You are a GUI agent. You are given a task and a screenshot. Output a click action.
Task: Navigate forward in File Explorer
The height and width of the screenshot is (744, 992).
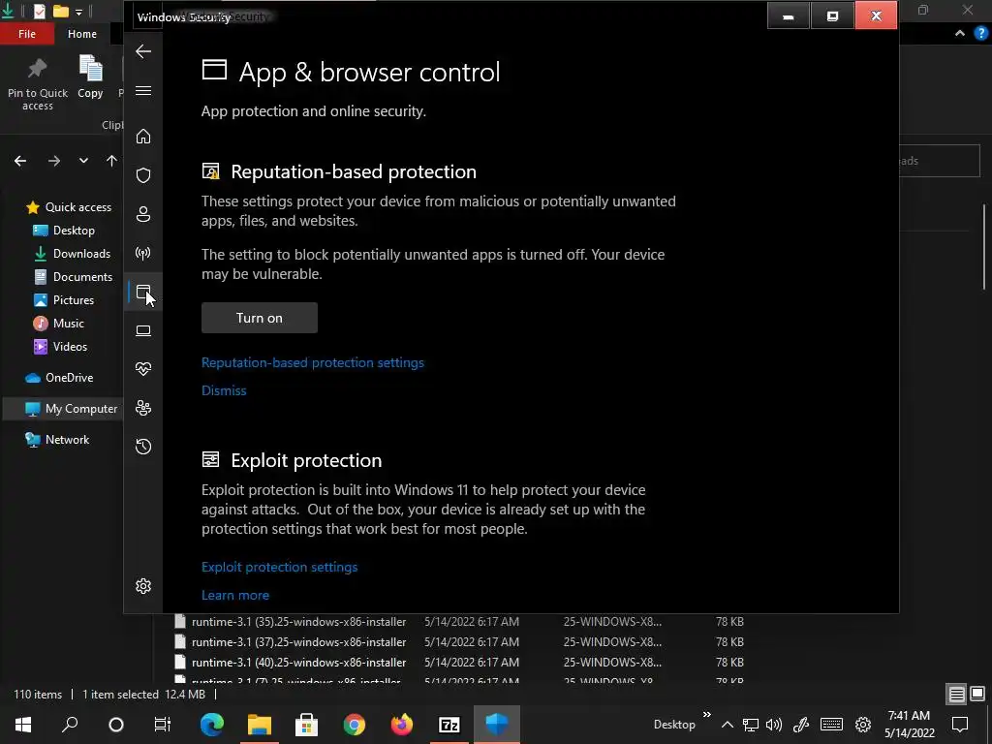click(54, 161)
